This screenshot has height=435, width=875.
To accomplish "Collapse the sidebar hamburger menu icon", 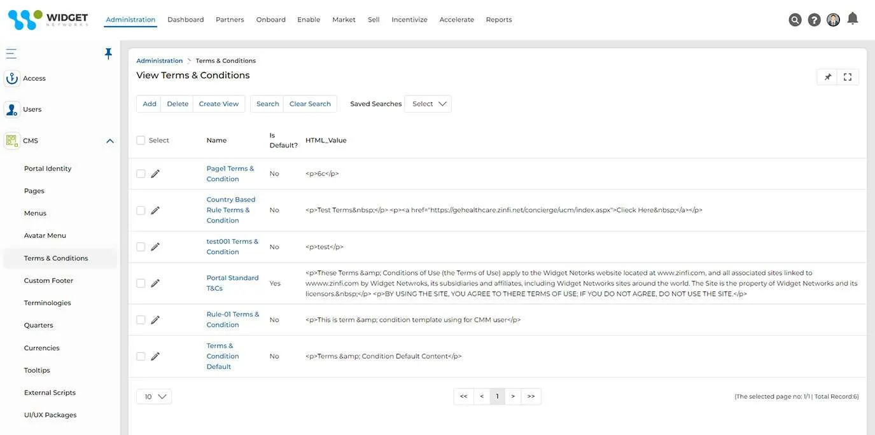I will pyautogui.click(x=11, y=53).
